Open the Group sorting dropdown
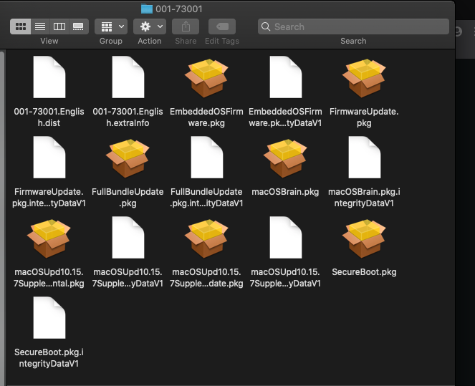 pos(111,26)
